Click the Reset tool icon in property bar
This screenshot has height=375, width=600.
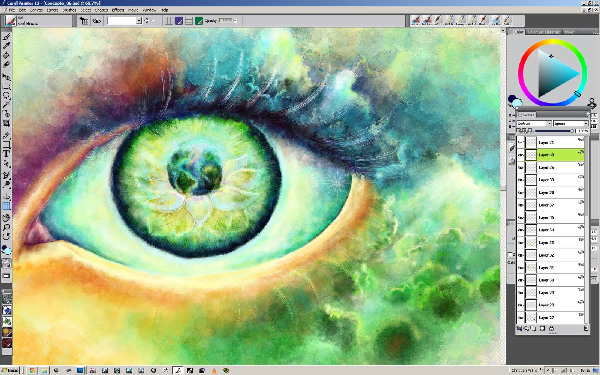pos(84,21)
